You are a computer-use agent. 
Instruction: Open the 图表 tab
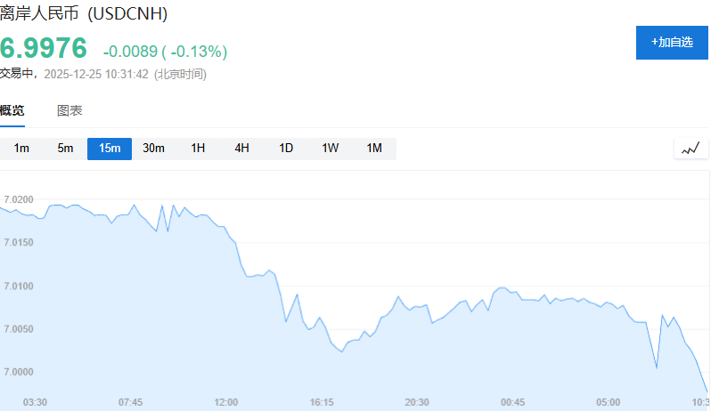pos(69,111)
